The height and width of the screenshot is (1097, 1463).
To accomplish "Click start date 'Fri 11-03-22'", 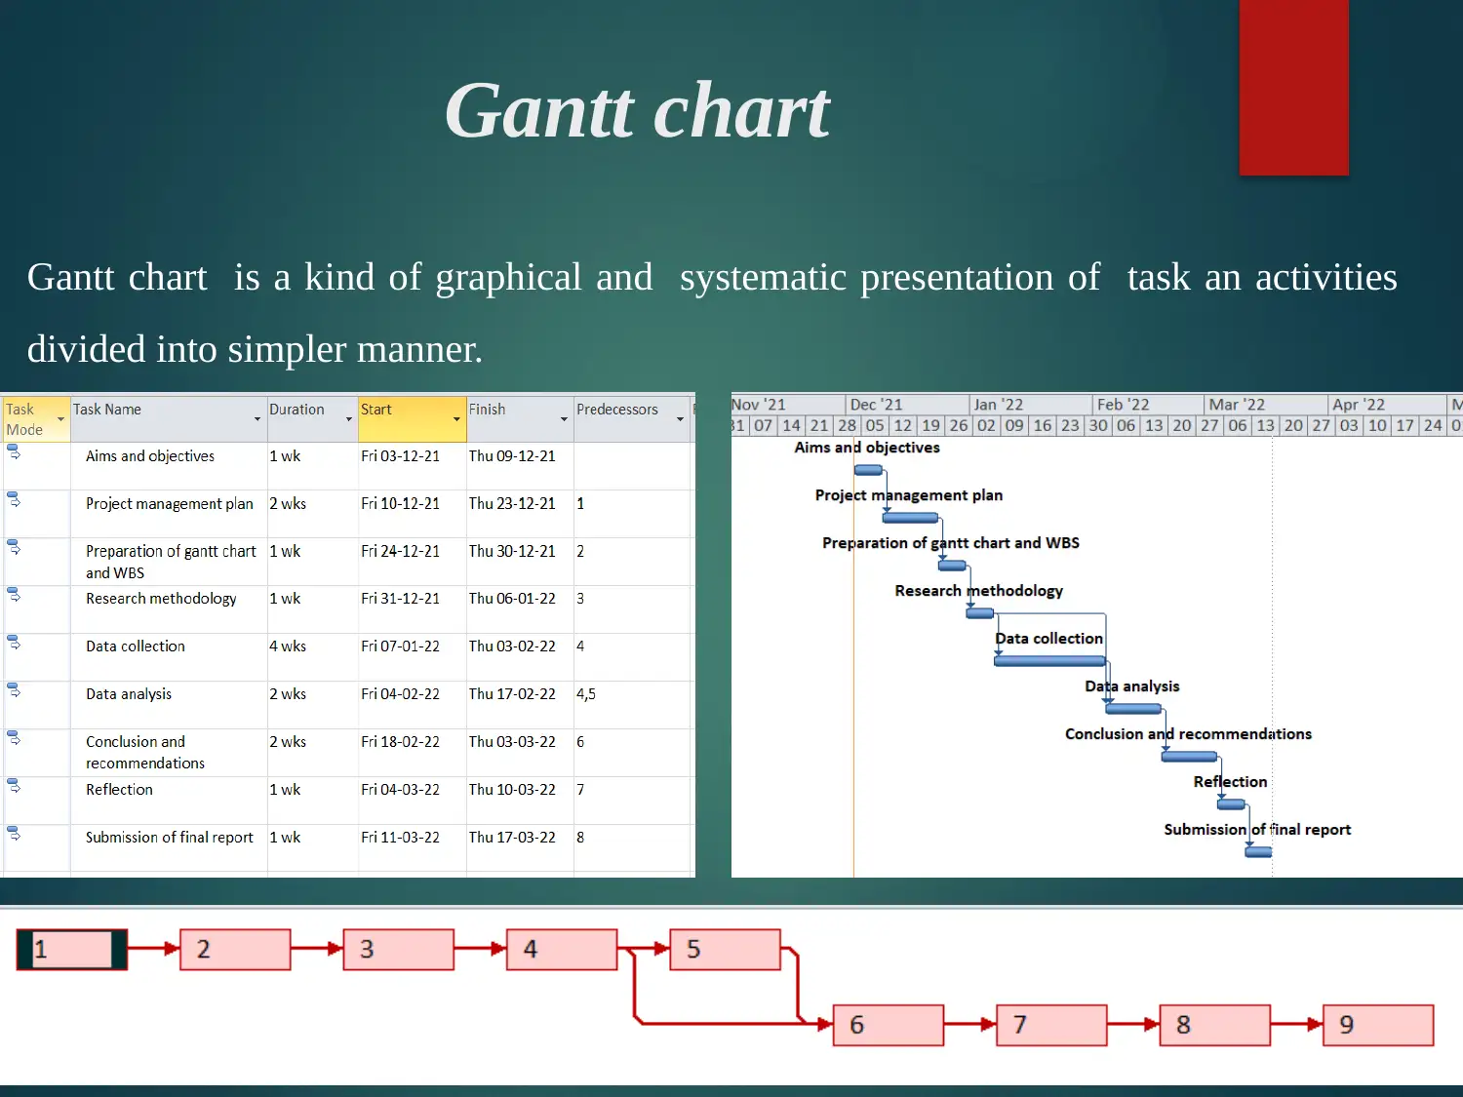I will [x=412, y=847].
